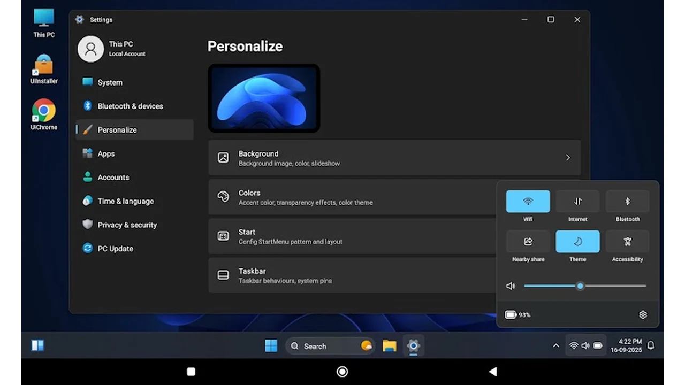This screenshot has width=685, height=385.
Task: Toggle Bluetooth in quick settings
Action: point(628,202)
